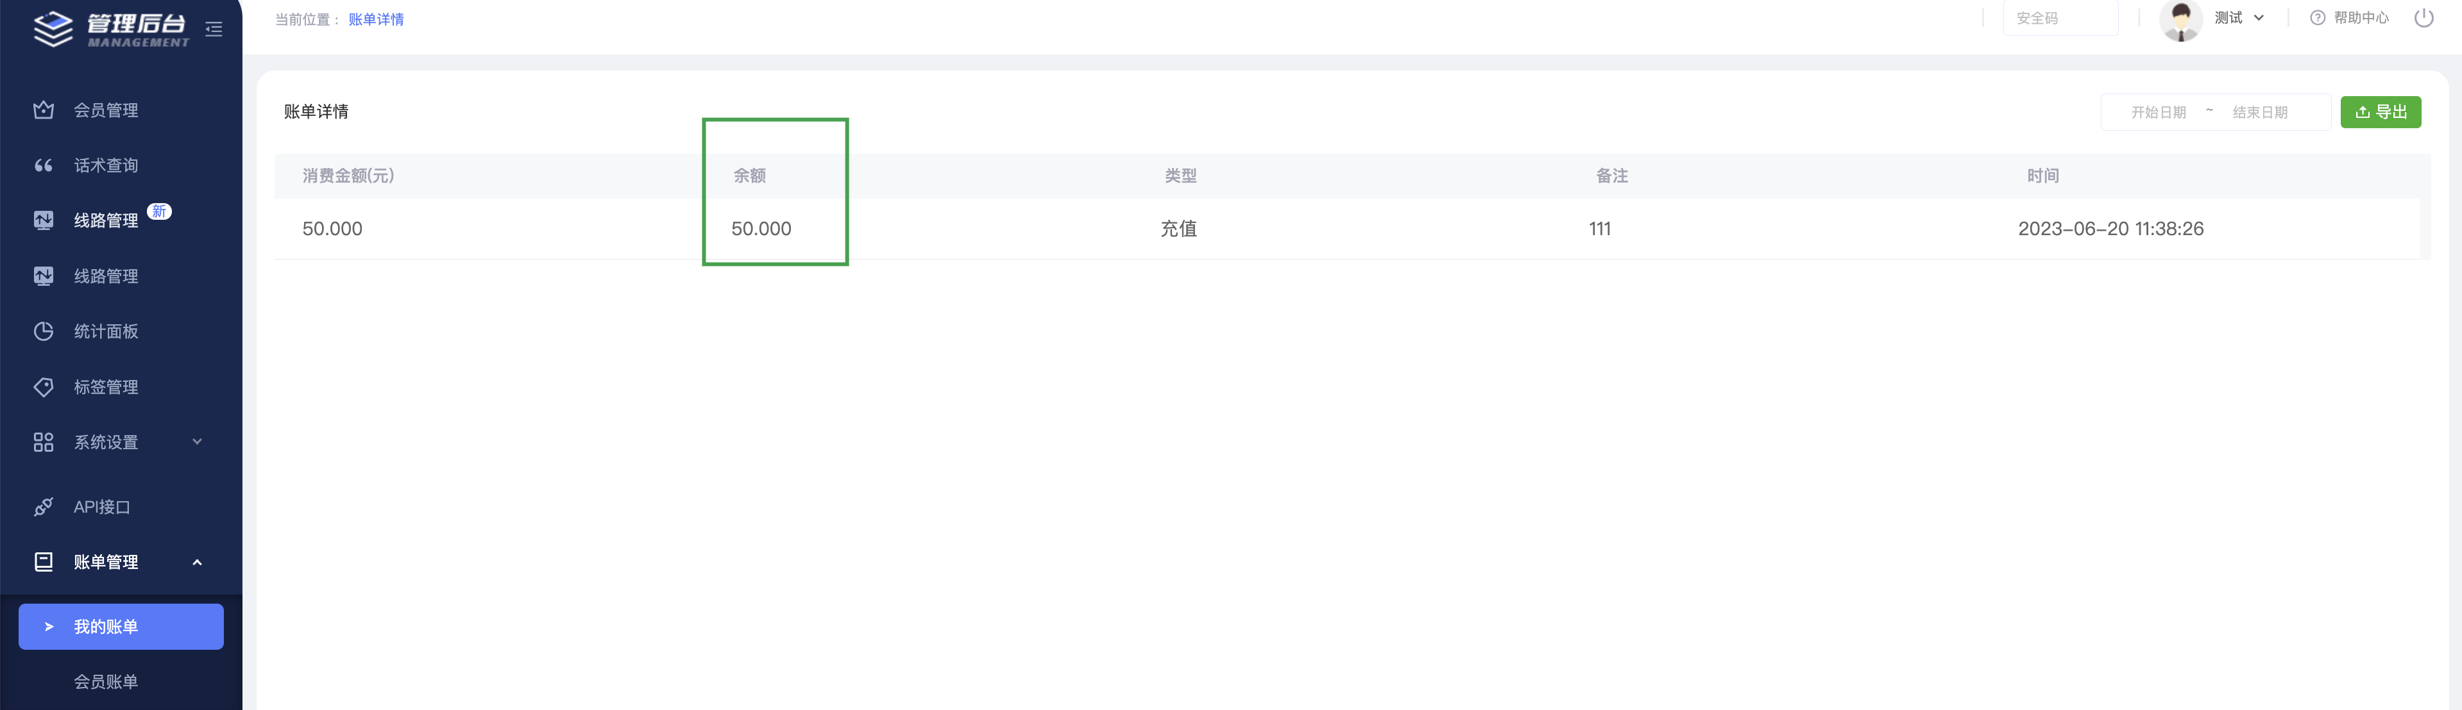Open the 测试 user dropdown
This screenshot has width=2462, height=710.
point(2238,18)
